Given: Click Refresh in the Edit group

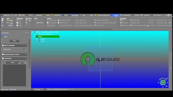Looking at the screenshot, I should coord(10,25).
